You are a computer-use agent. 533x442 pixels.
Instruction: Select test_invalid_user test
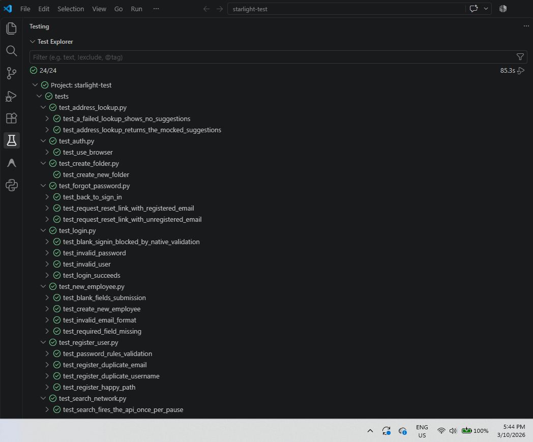277,264
